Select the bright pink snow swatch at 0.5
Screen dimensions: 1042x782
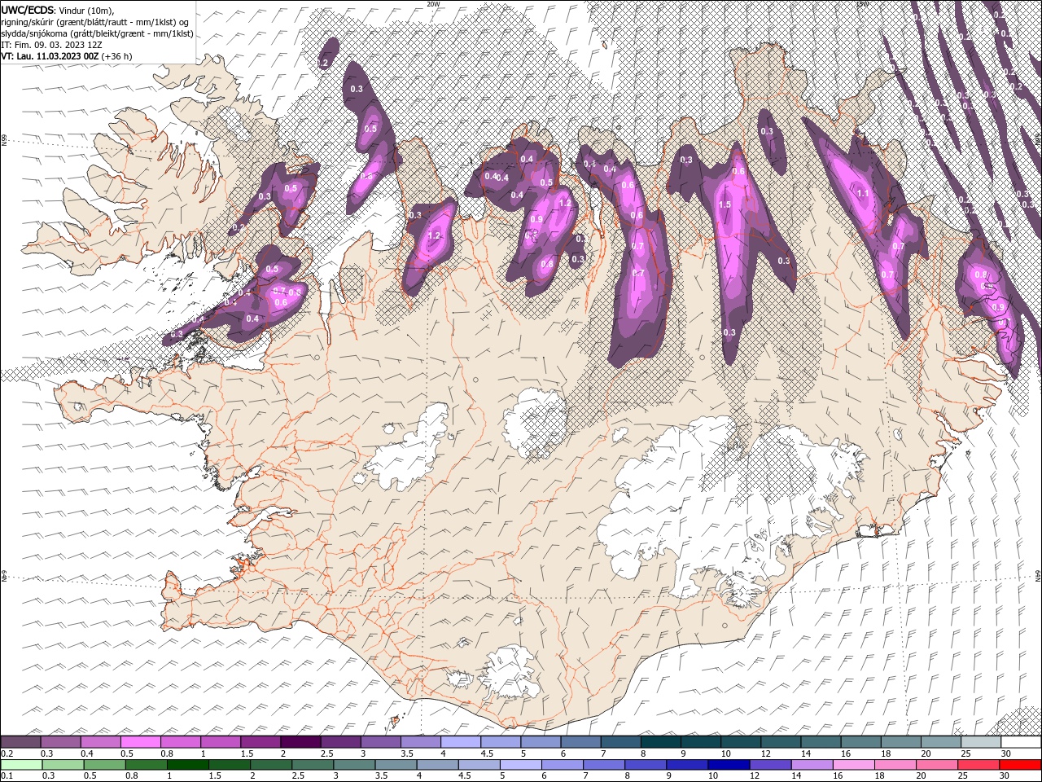click(141, 742)
